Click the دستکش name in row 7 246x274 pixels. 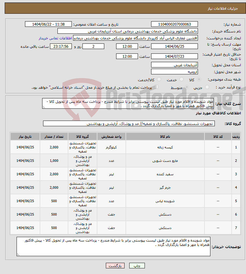tap(165, 228)
